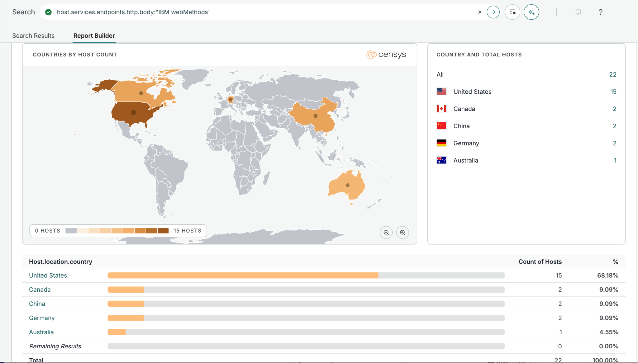Image resolution: width=638 pixels, height=363 pixels.
Task: Click the Search label beside query box
Action: point(24,12)
